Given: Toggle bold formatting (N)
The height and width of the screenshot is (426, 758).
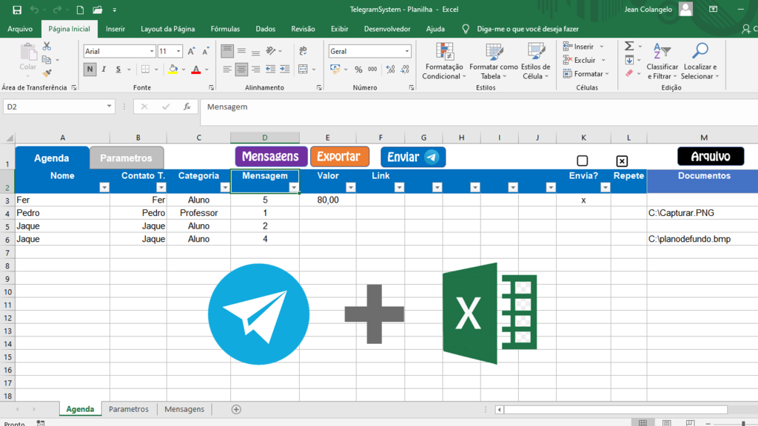Looking at the screenshot, I should (90, 70).
